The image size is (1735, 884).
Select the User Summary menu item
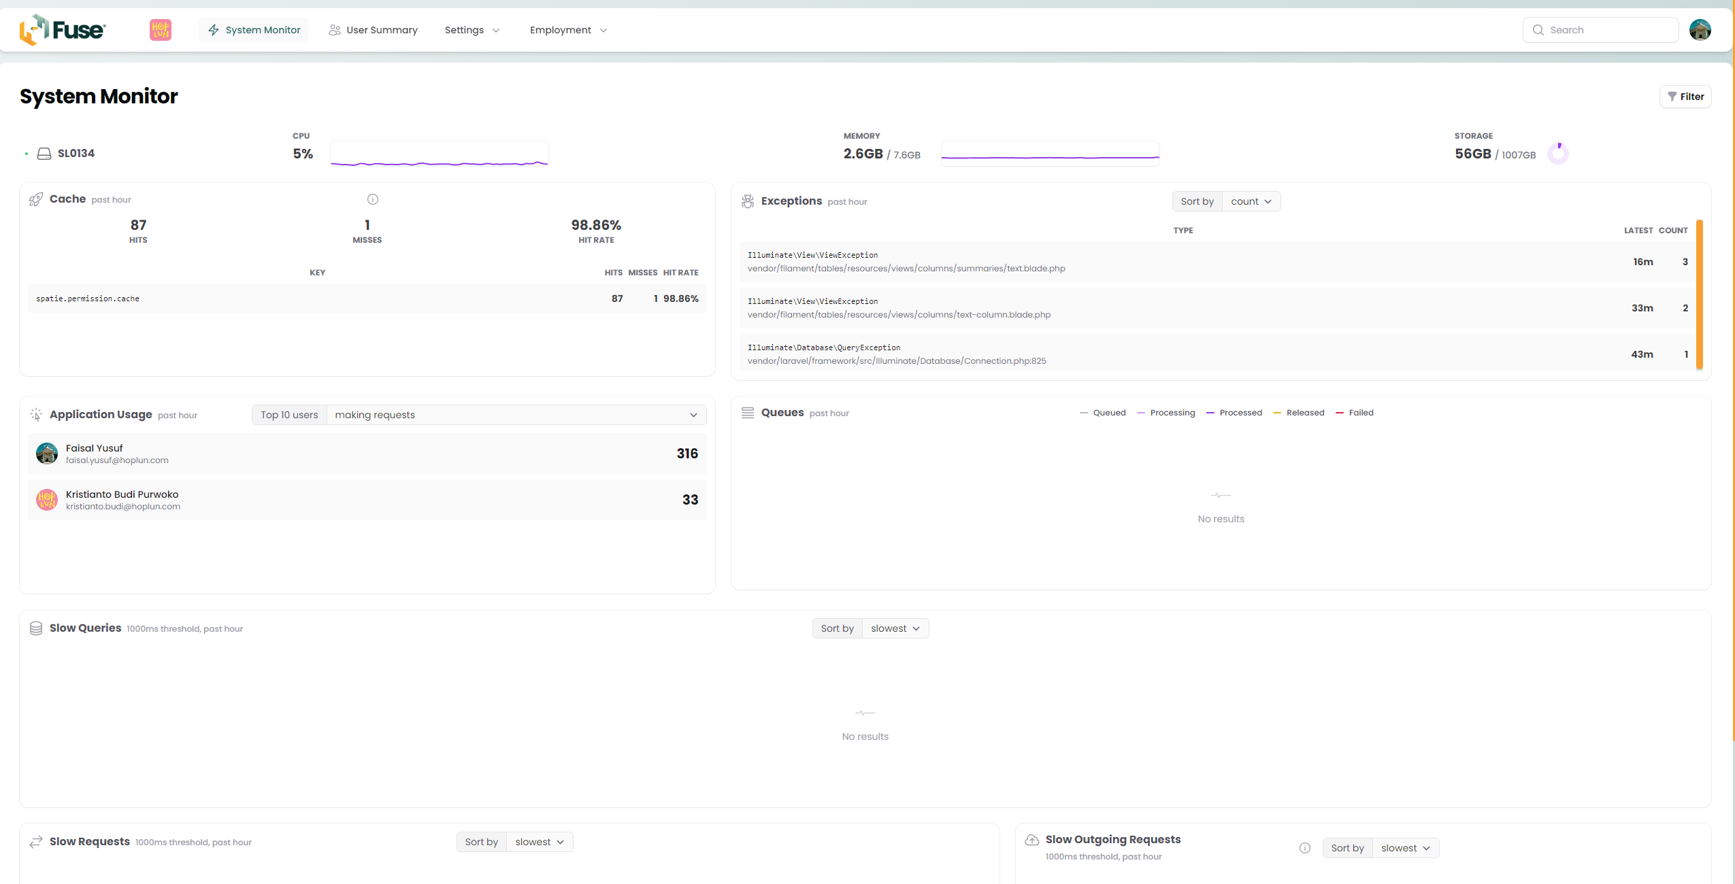coord(380,29)
